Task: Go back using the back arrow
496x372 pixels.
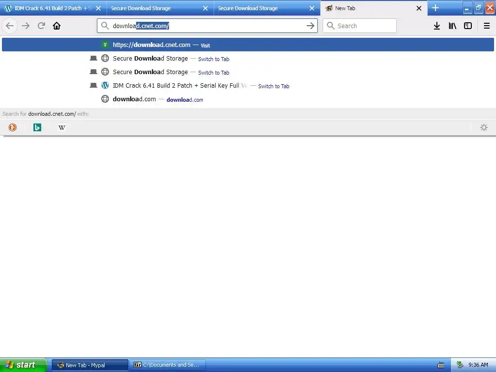Action: coord(10,26)
